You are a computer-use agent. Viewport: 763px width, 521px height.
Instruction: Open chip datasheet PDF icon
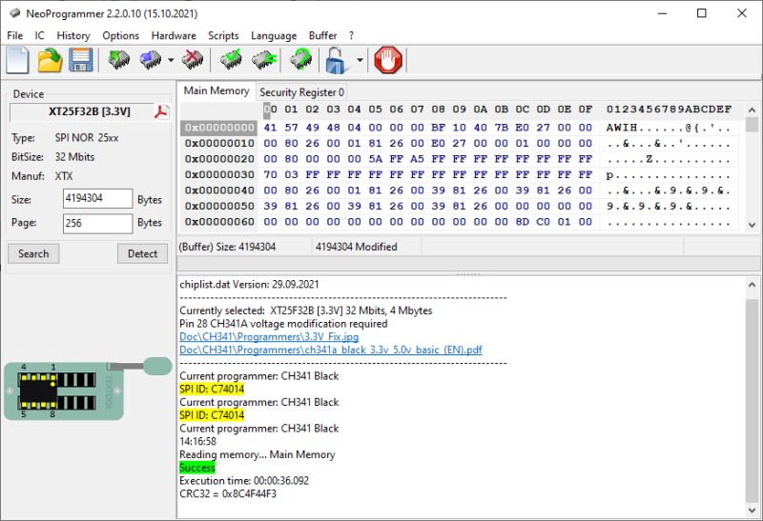coord(161,111)
